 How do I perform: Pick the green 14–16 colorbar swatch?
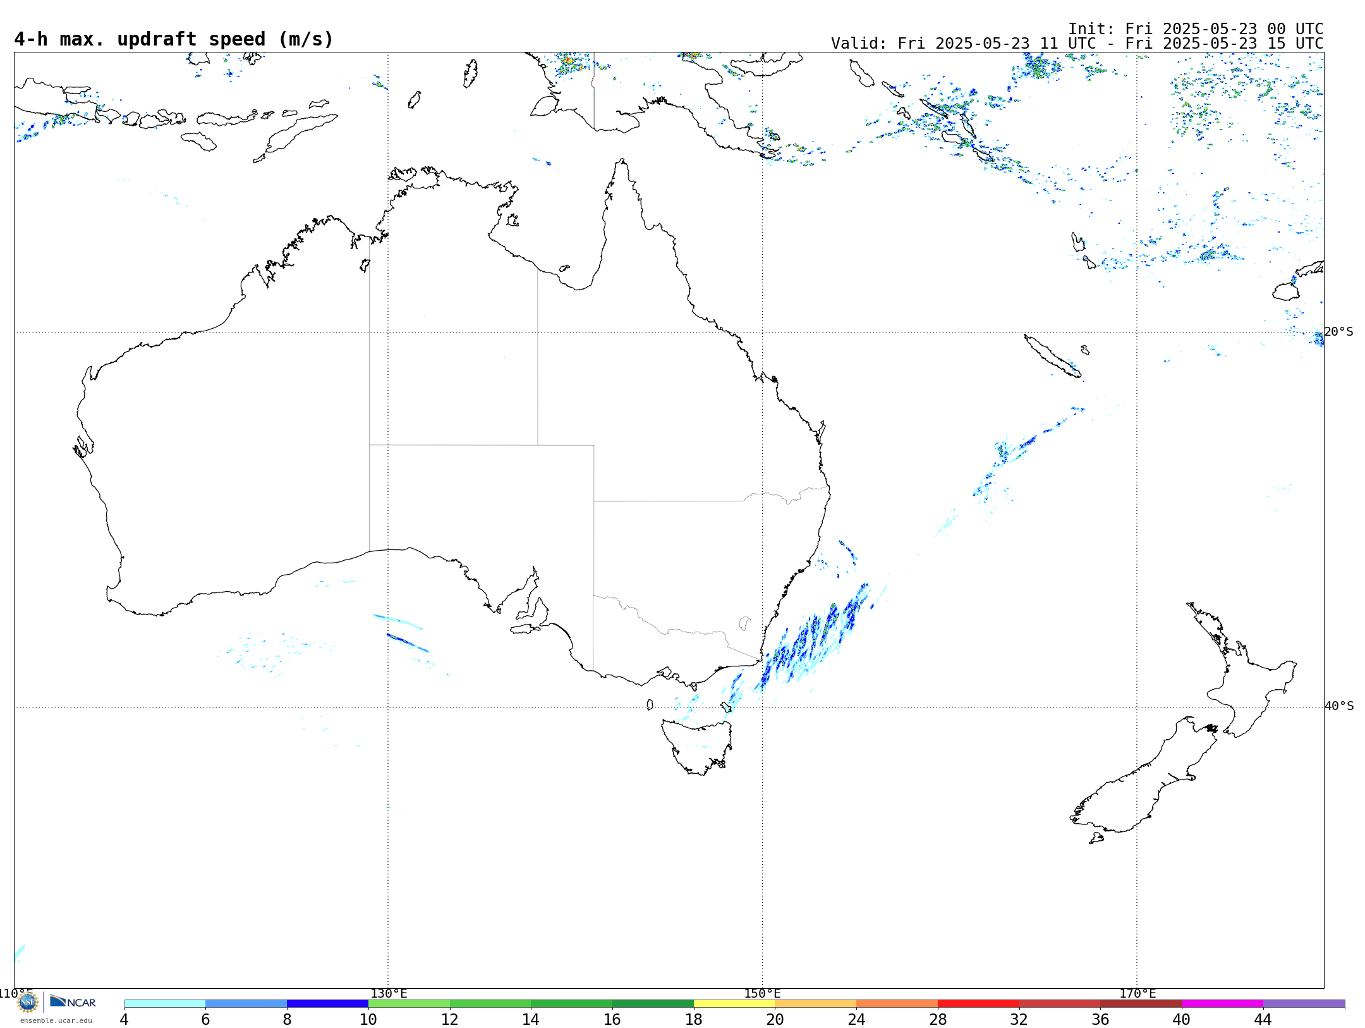click(572, 1003)
